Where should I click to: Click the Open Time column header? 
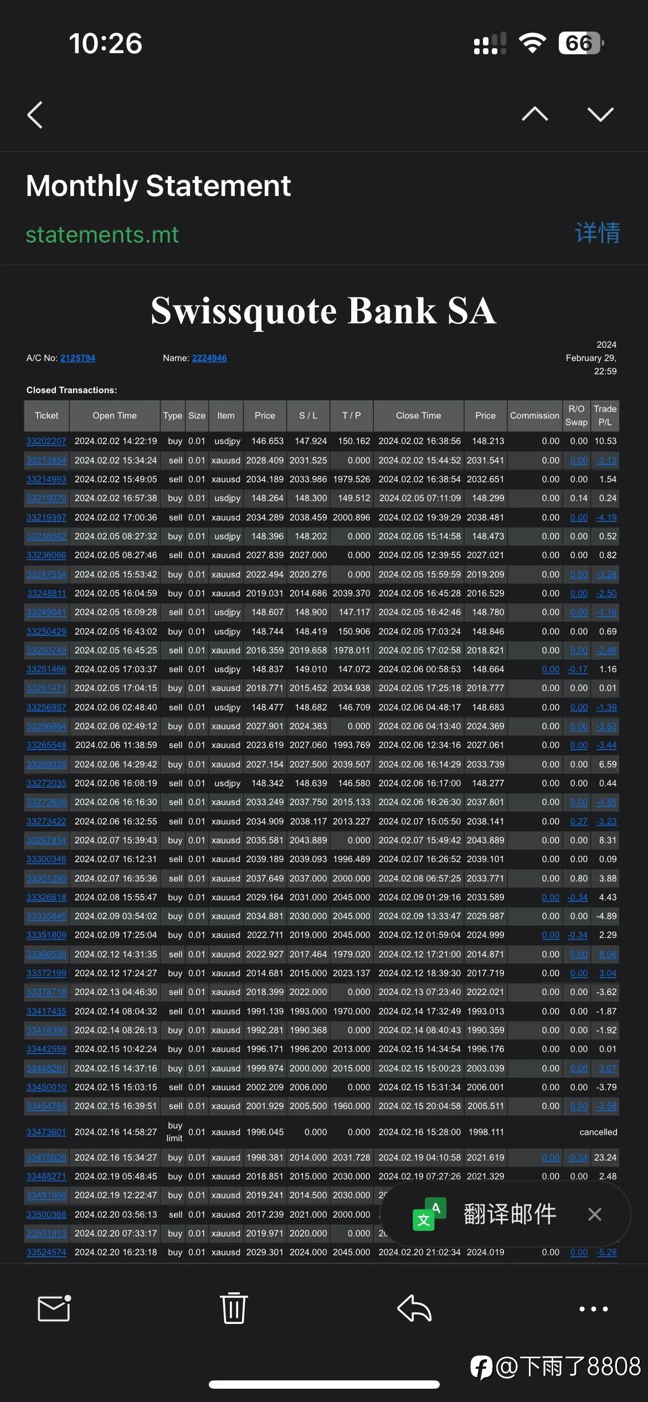tap(115, 416)
